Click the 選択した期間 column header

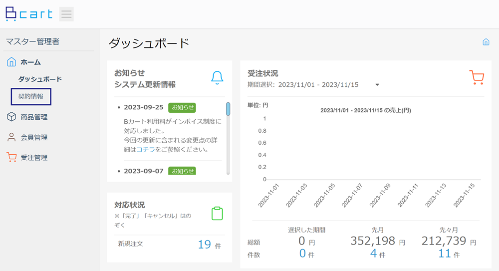pyautogui.click(x=306, y=230)
